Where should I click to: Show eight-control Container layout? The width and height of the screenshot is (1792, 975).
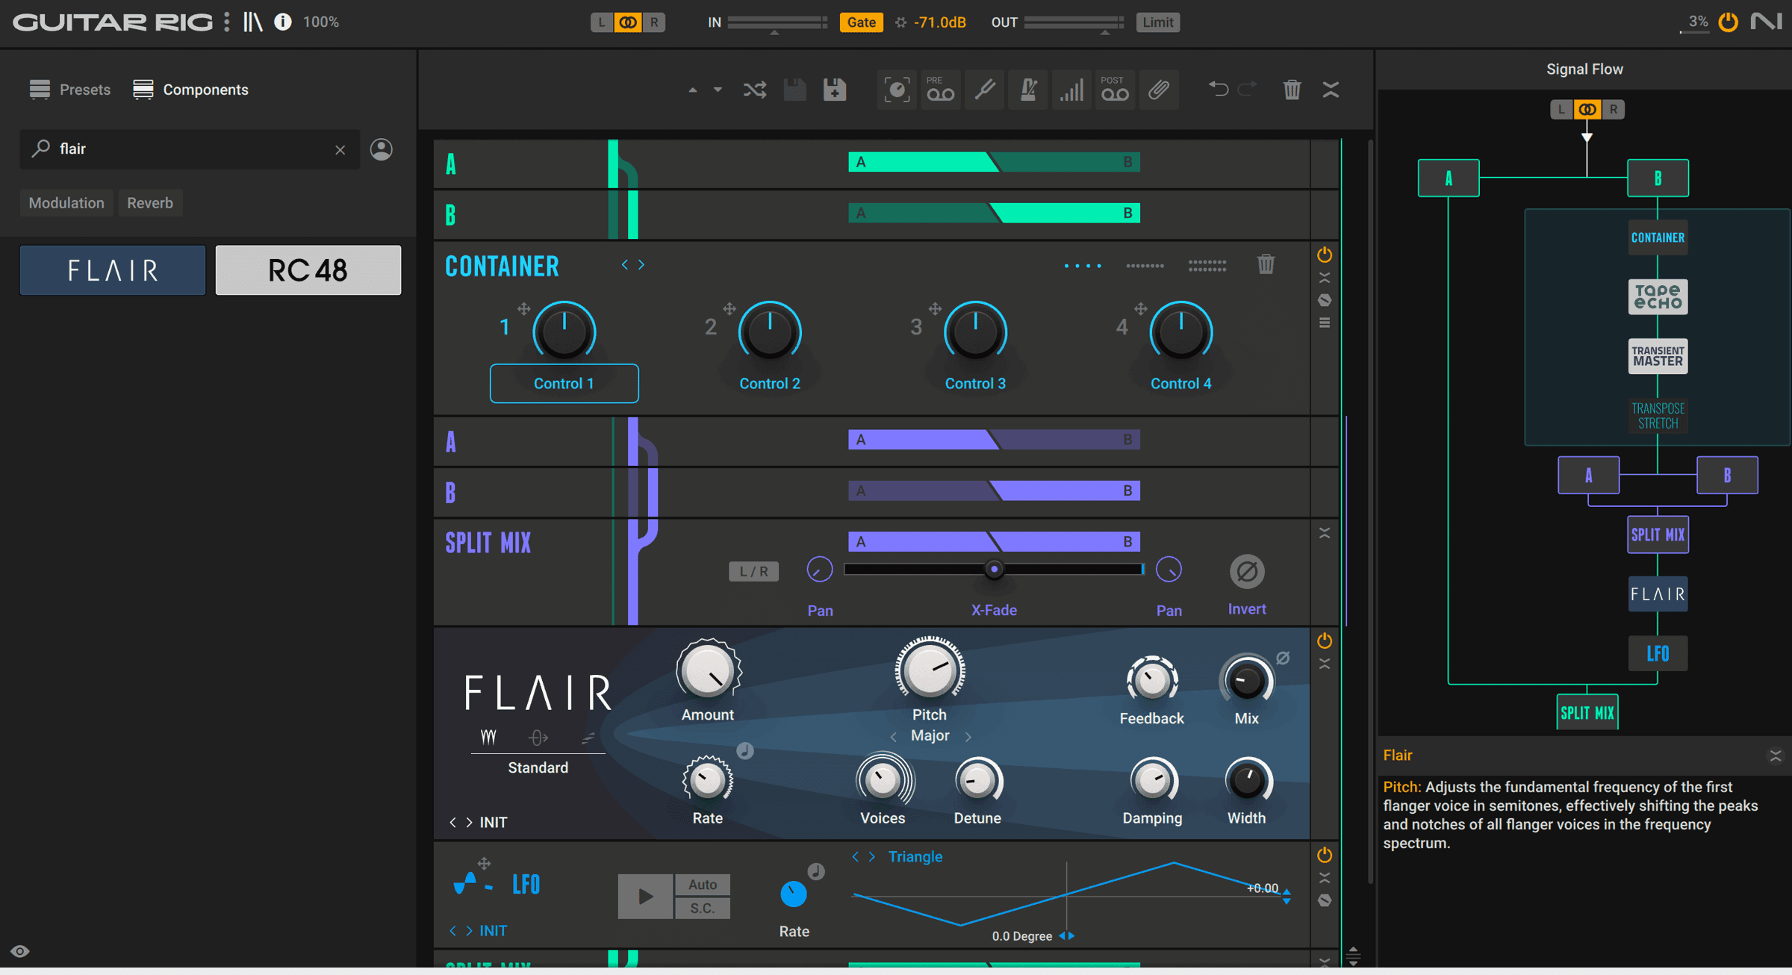[x=1145, y=265]
